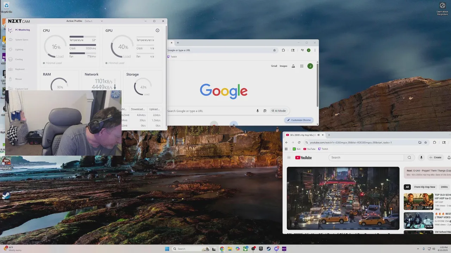Open extensions in Google Chrome window

pyautogui.click(x=283, y=50)
